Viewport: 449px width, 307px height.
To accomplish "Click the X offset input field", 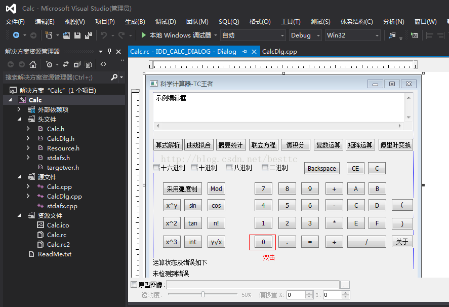I will [x=296, y=295].
